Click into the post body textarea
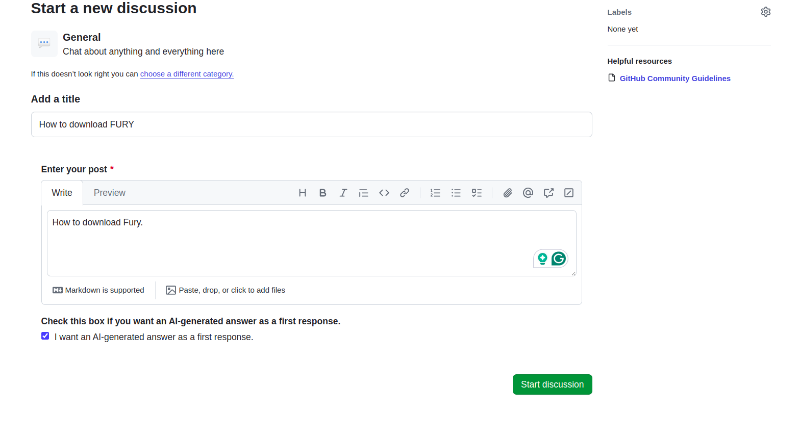799x438 pixels. tap(312, 243)
